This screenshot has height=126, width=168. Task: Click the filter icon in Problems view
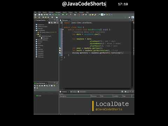(x=122, y=92)
